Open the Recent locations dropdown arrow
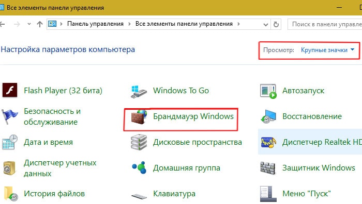 pyautogui.click(x=29, y=24)
